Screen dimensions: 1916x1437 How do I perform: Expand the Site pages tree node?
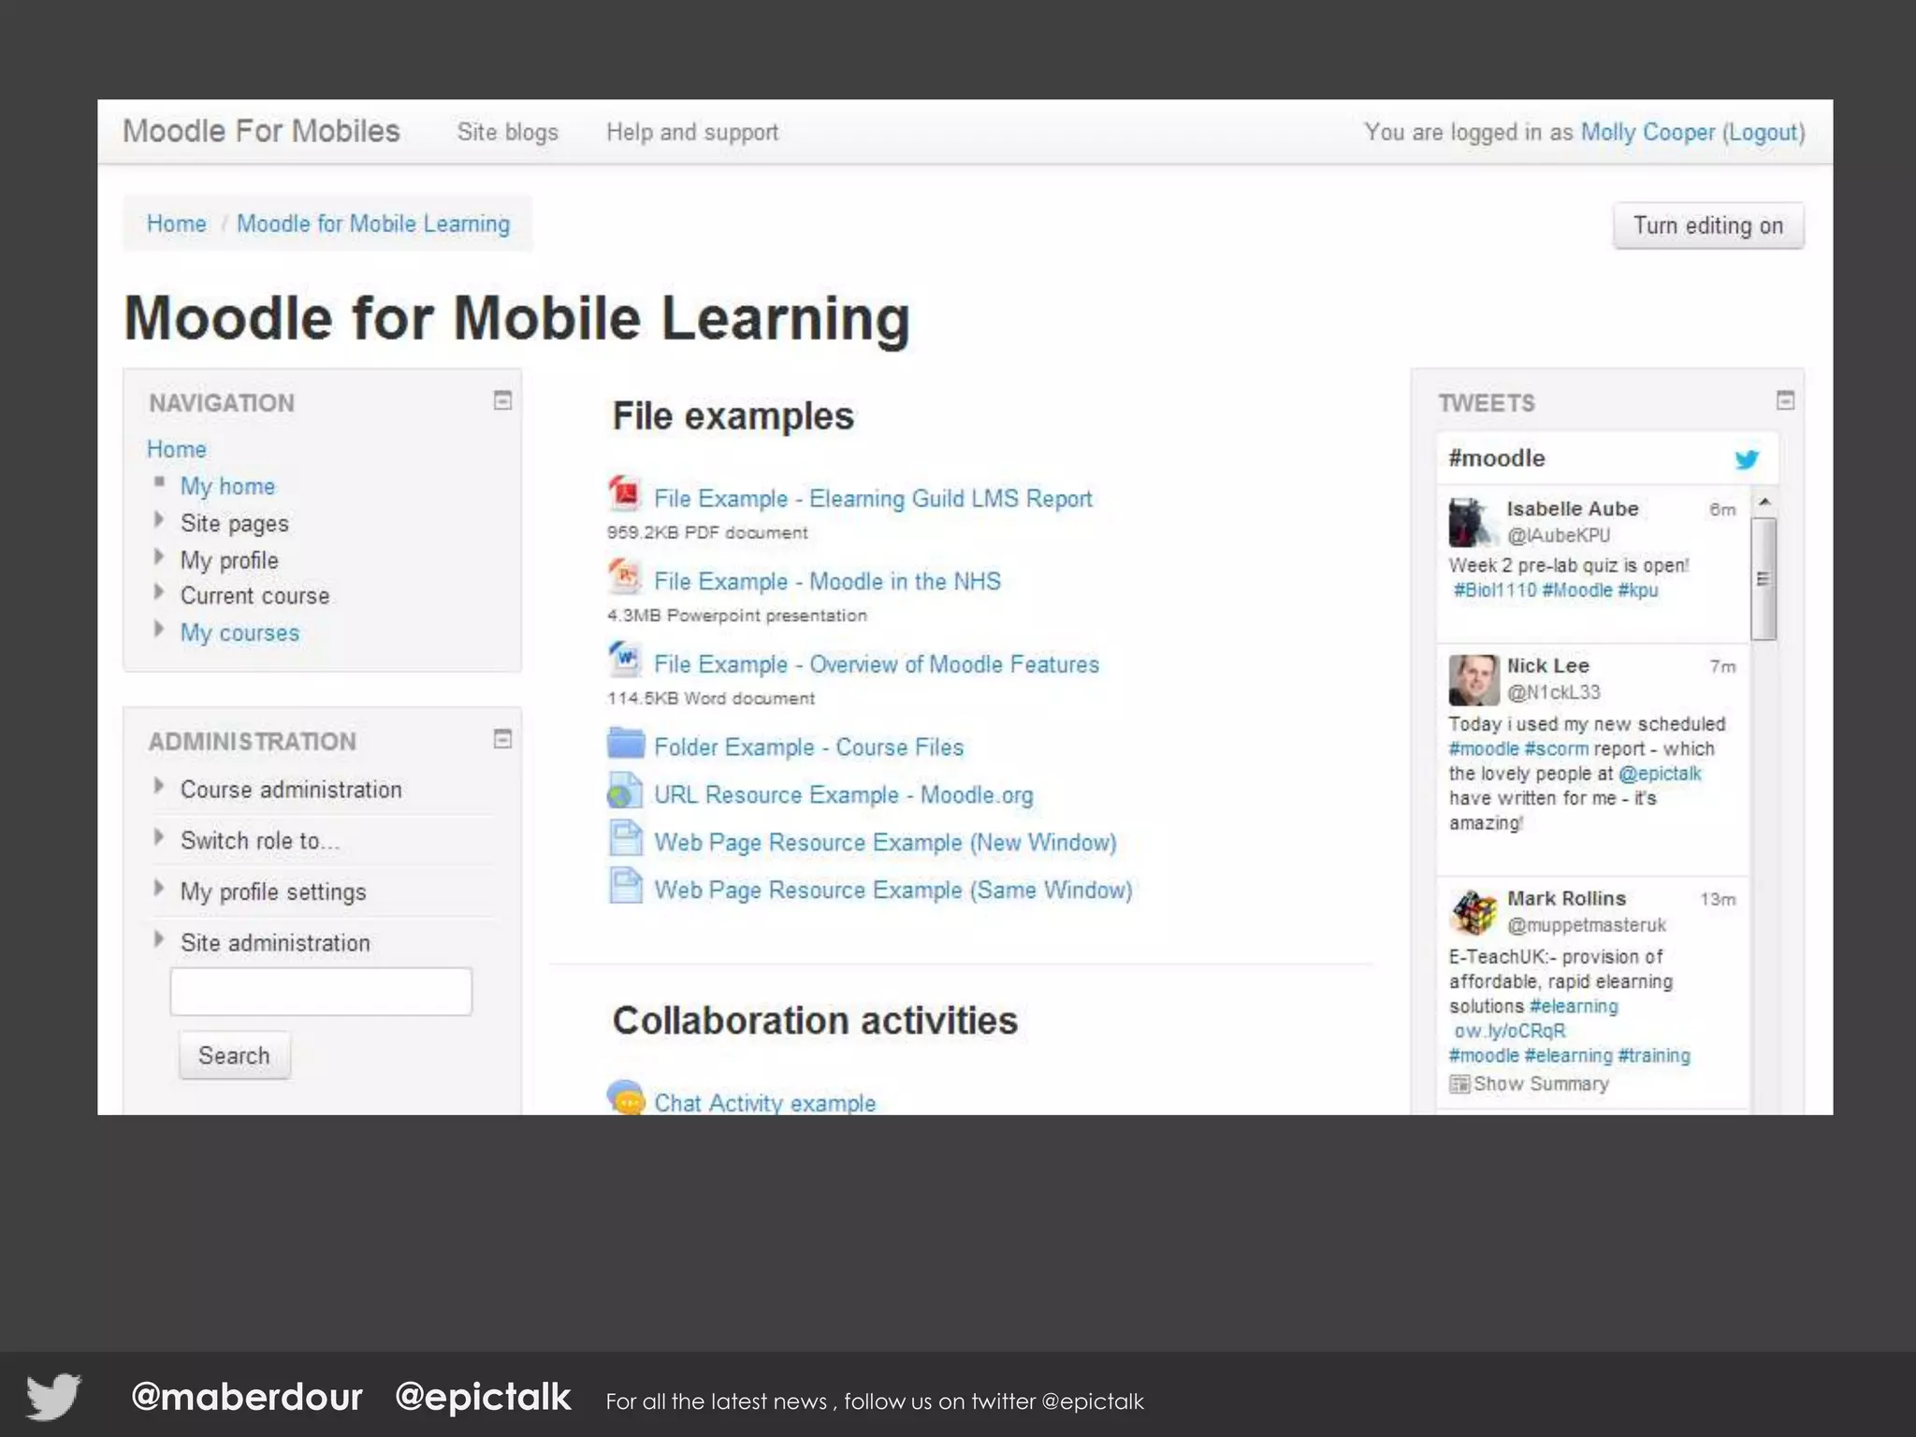tap(159, 520)
